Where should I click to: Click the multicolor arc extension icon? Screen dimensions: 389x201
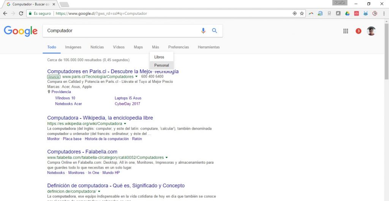pyautogui.click(x=311, y=14)
